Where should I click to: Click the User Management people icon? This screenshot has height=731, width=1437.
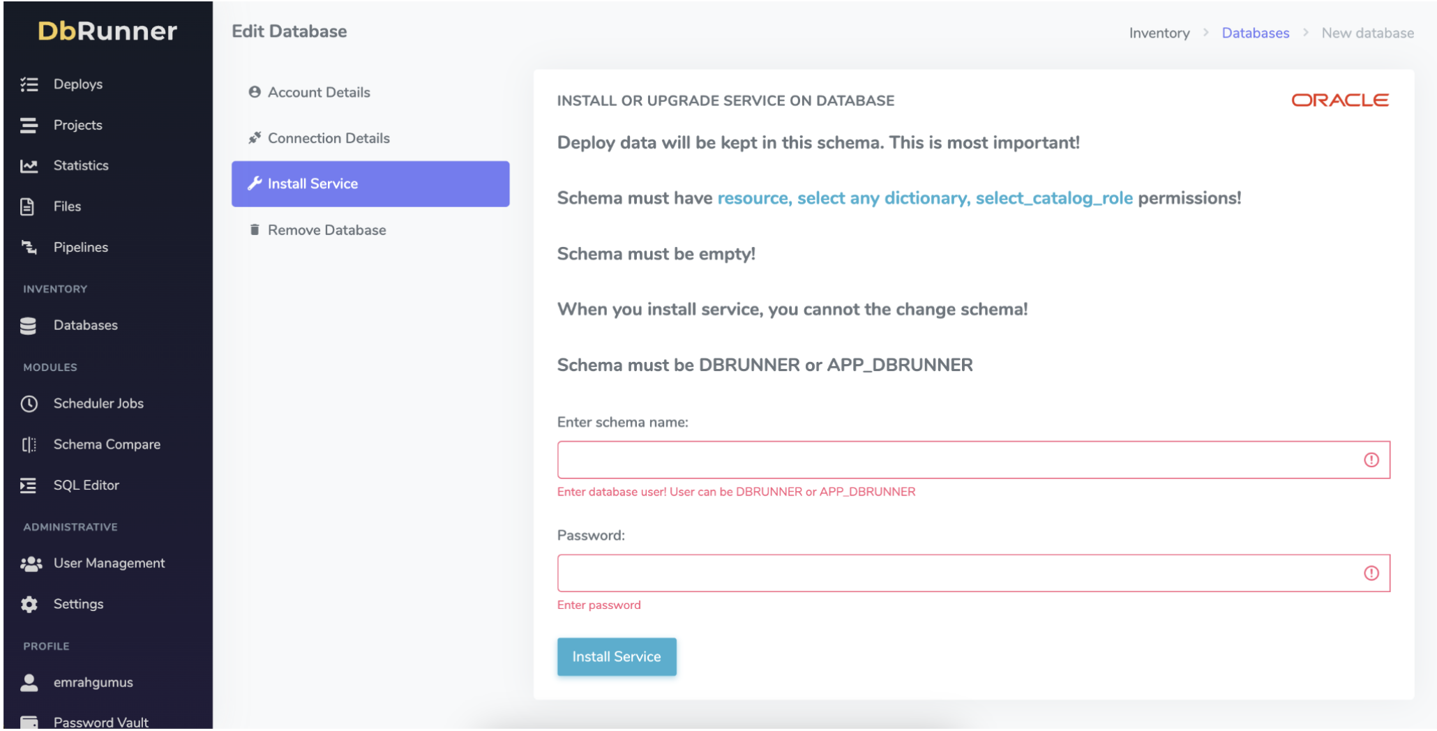[x=31, y=564]
